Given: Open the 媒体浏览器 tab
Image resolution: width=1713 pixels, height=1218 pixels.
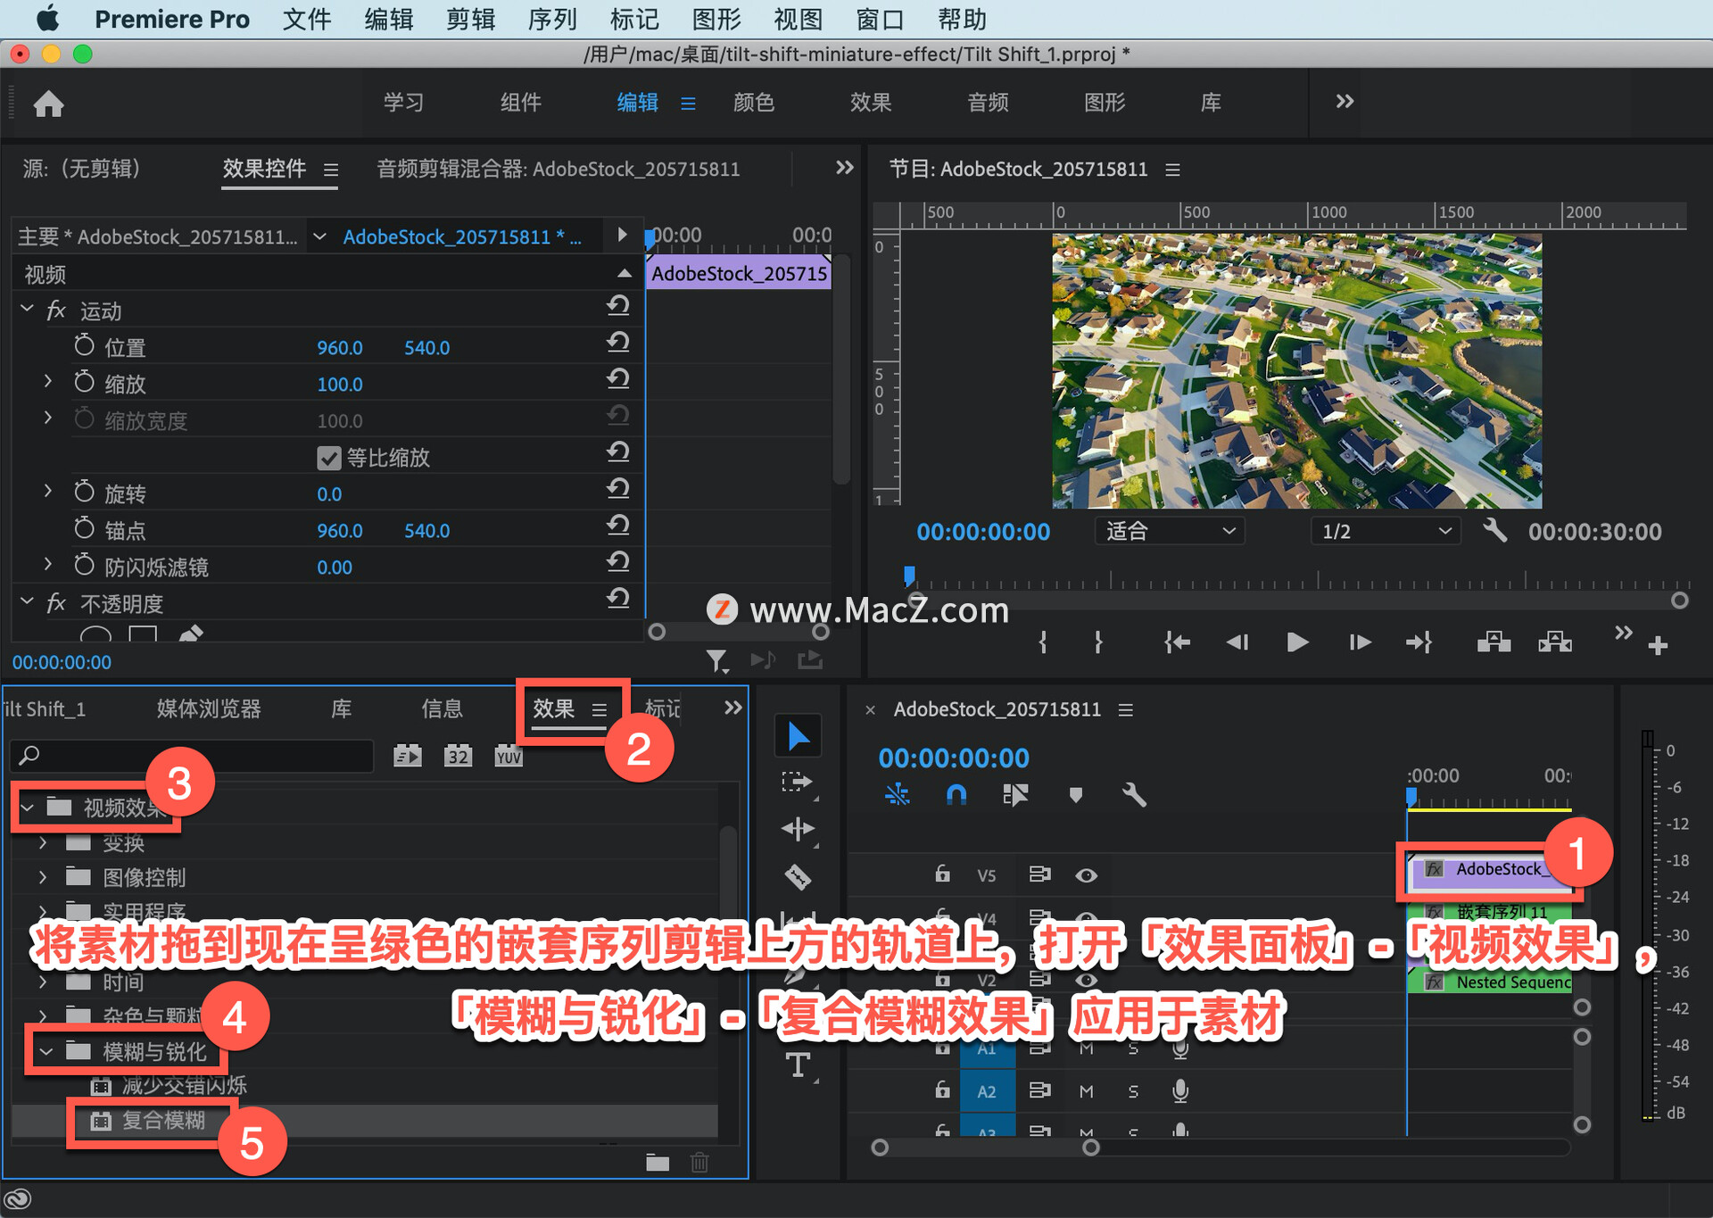Looking at the screenshot, I should click(209, 708).
